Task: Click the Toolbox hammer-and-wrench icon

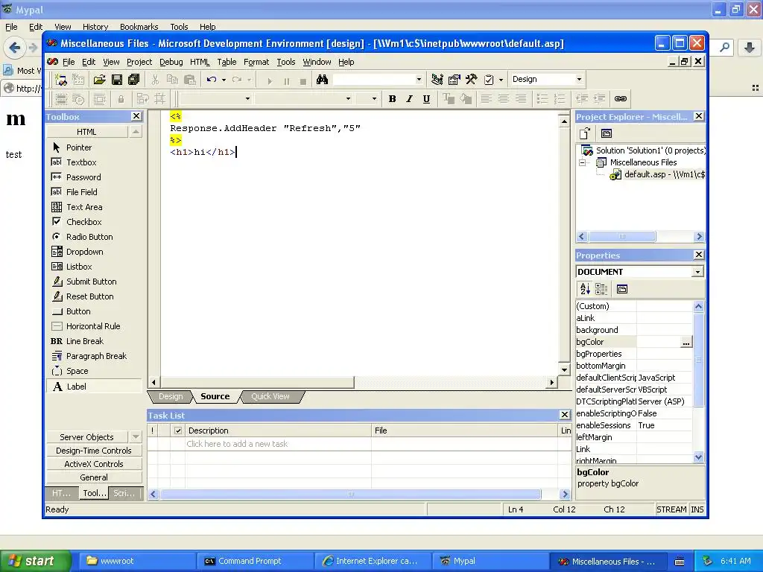Action: [x=471, y=79]
